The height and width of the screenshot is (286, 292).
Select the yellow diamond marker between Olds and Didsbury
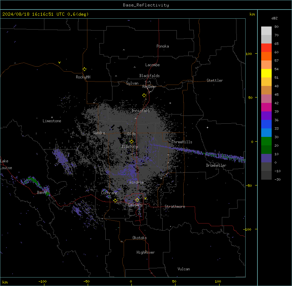click(131, 142)
